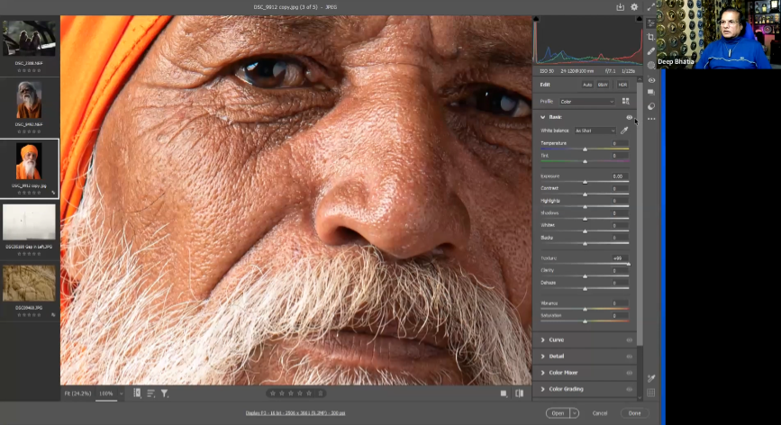Browse profiles using the grid icon

(x=626, y=101)
